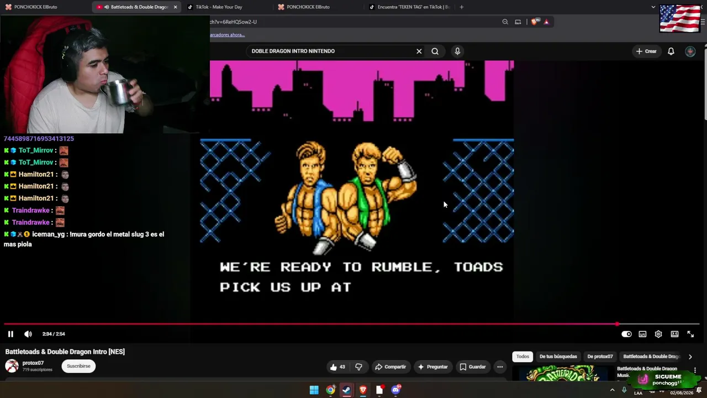The height and width of the screenshot is (398, 707).
Task: Dislike the video with the thumbs-down button
Action: (x=358, y=366)
